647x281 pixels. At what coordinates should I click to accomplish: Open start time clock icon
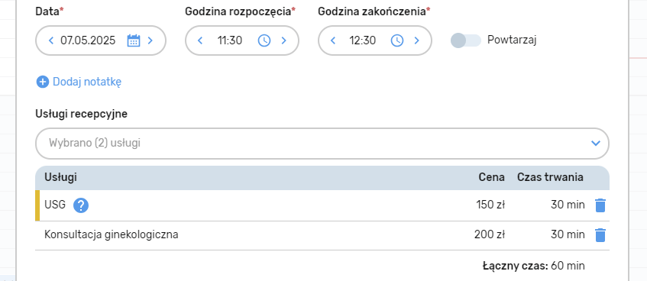click(x=264, y=40)
